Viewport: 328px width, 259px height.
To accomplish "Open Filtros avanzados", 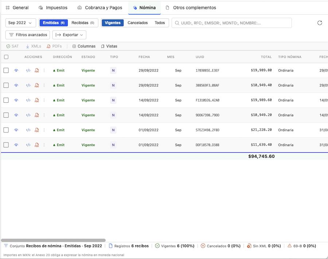I will [28, 35].
